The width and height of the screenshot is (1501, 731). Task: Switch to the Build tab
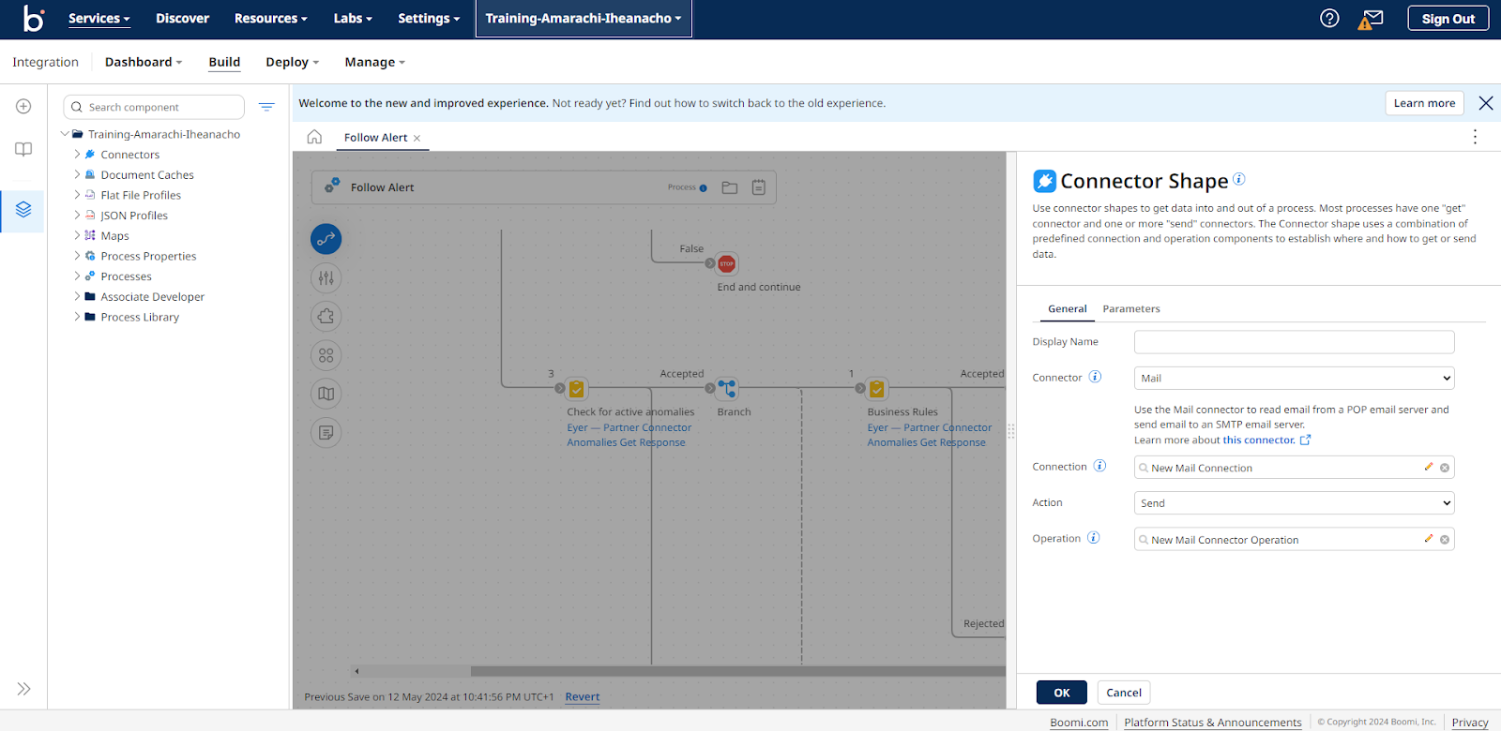224,62
